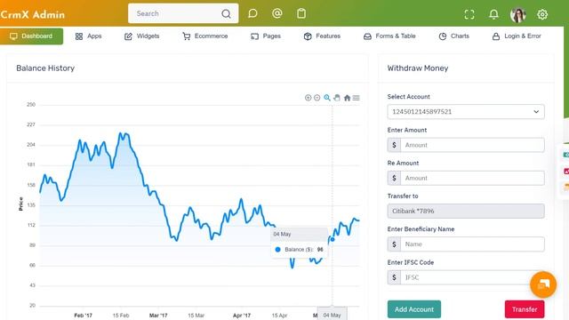The image size is (569, 320).
Task: Click the Balance History heading
Action: point(45,68)
